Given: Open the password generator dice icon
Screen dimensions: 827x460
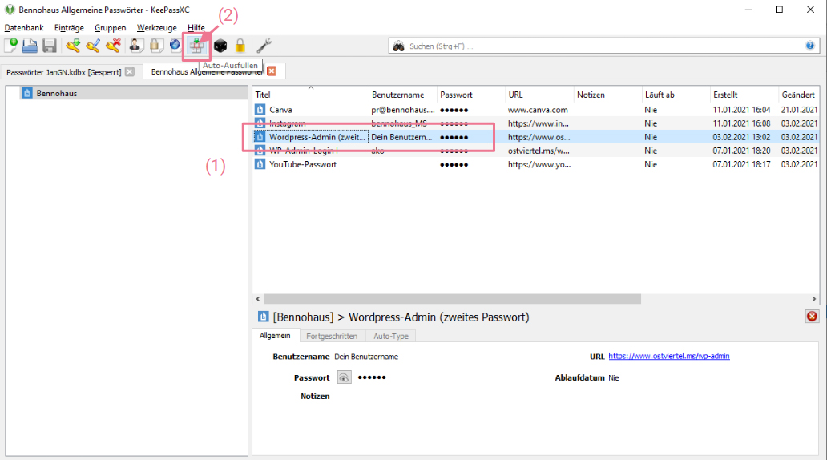Looking at the screenshot, I should (x=220, y=46).
